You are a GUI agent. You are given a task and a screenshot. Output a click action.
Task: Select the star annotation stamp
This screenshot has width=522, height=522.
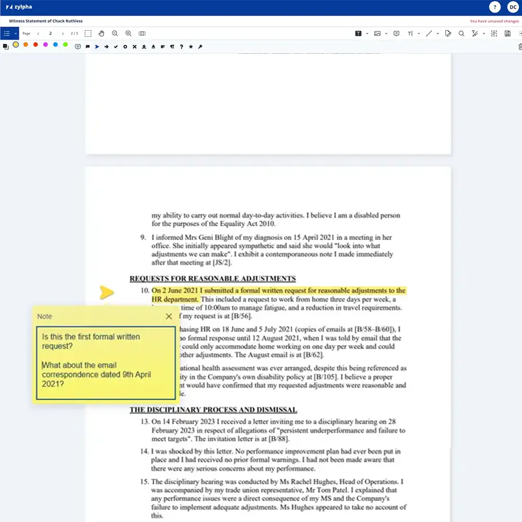point(191,46)
